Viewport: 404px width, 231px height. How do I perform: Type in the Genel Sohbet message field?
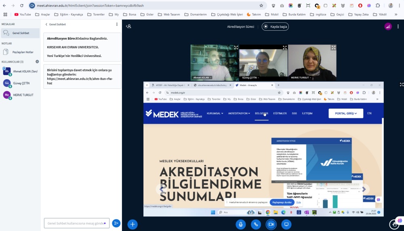pos(76,223)
